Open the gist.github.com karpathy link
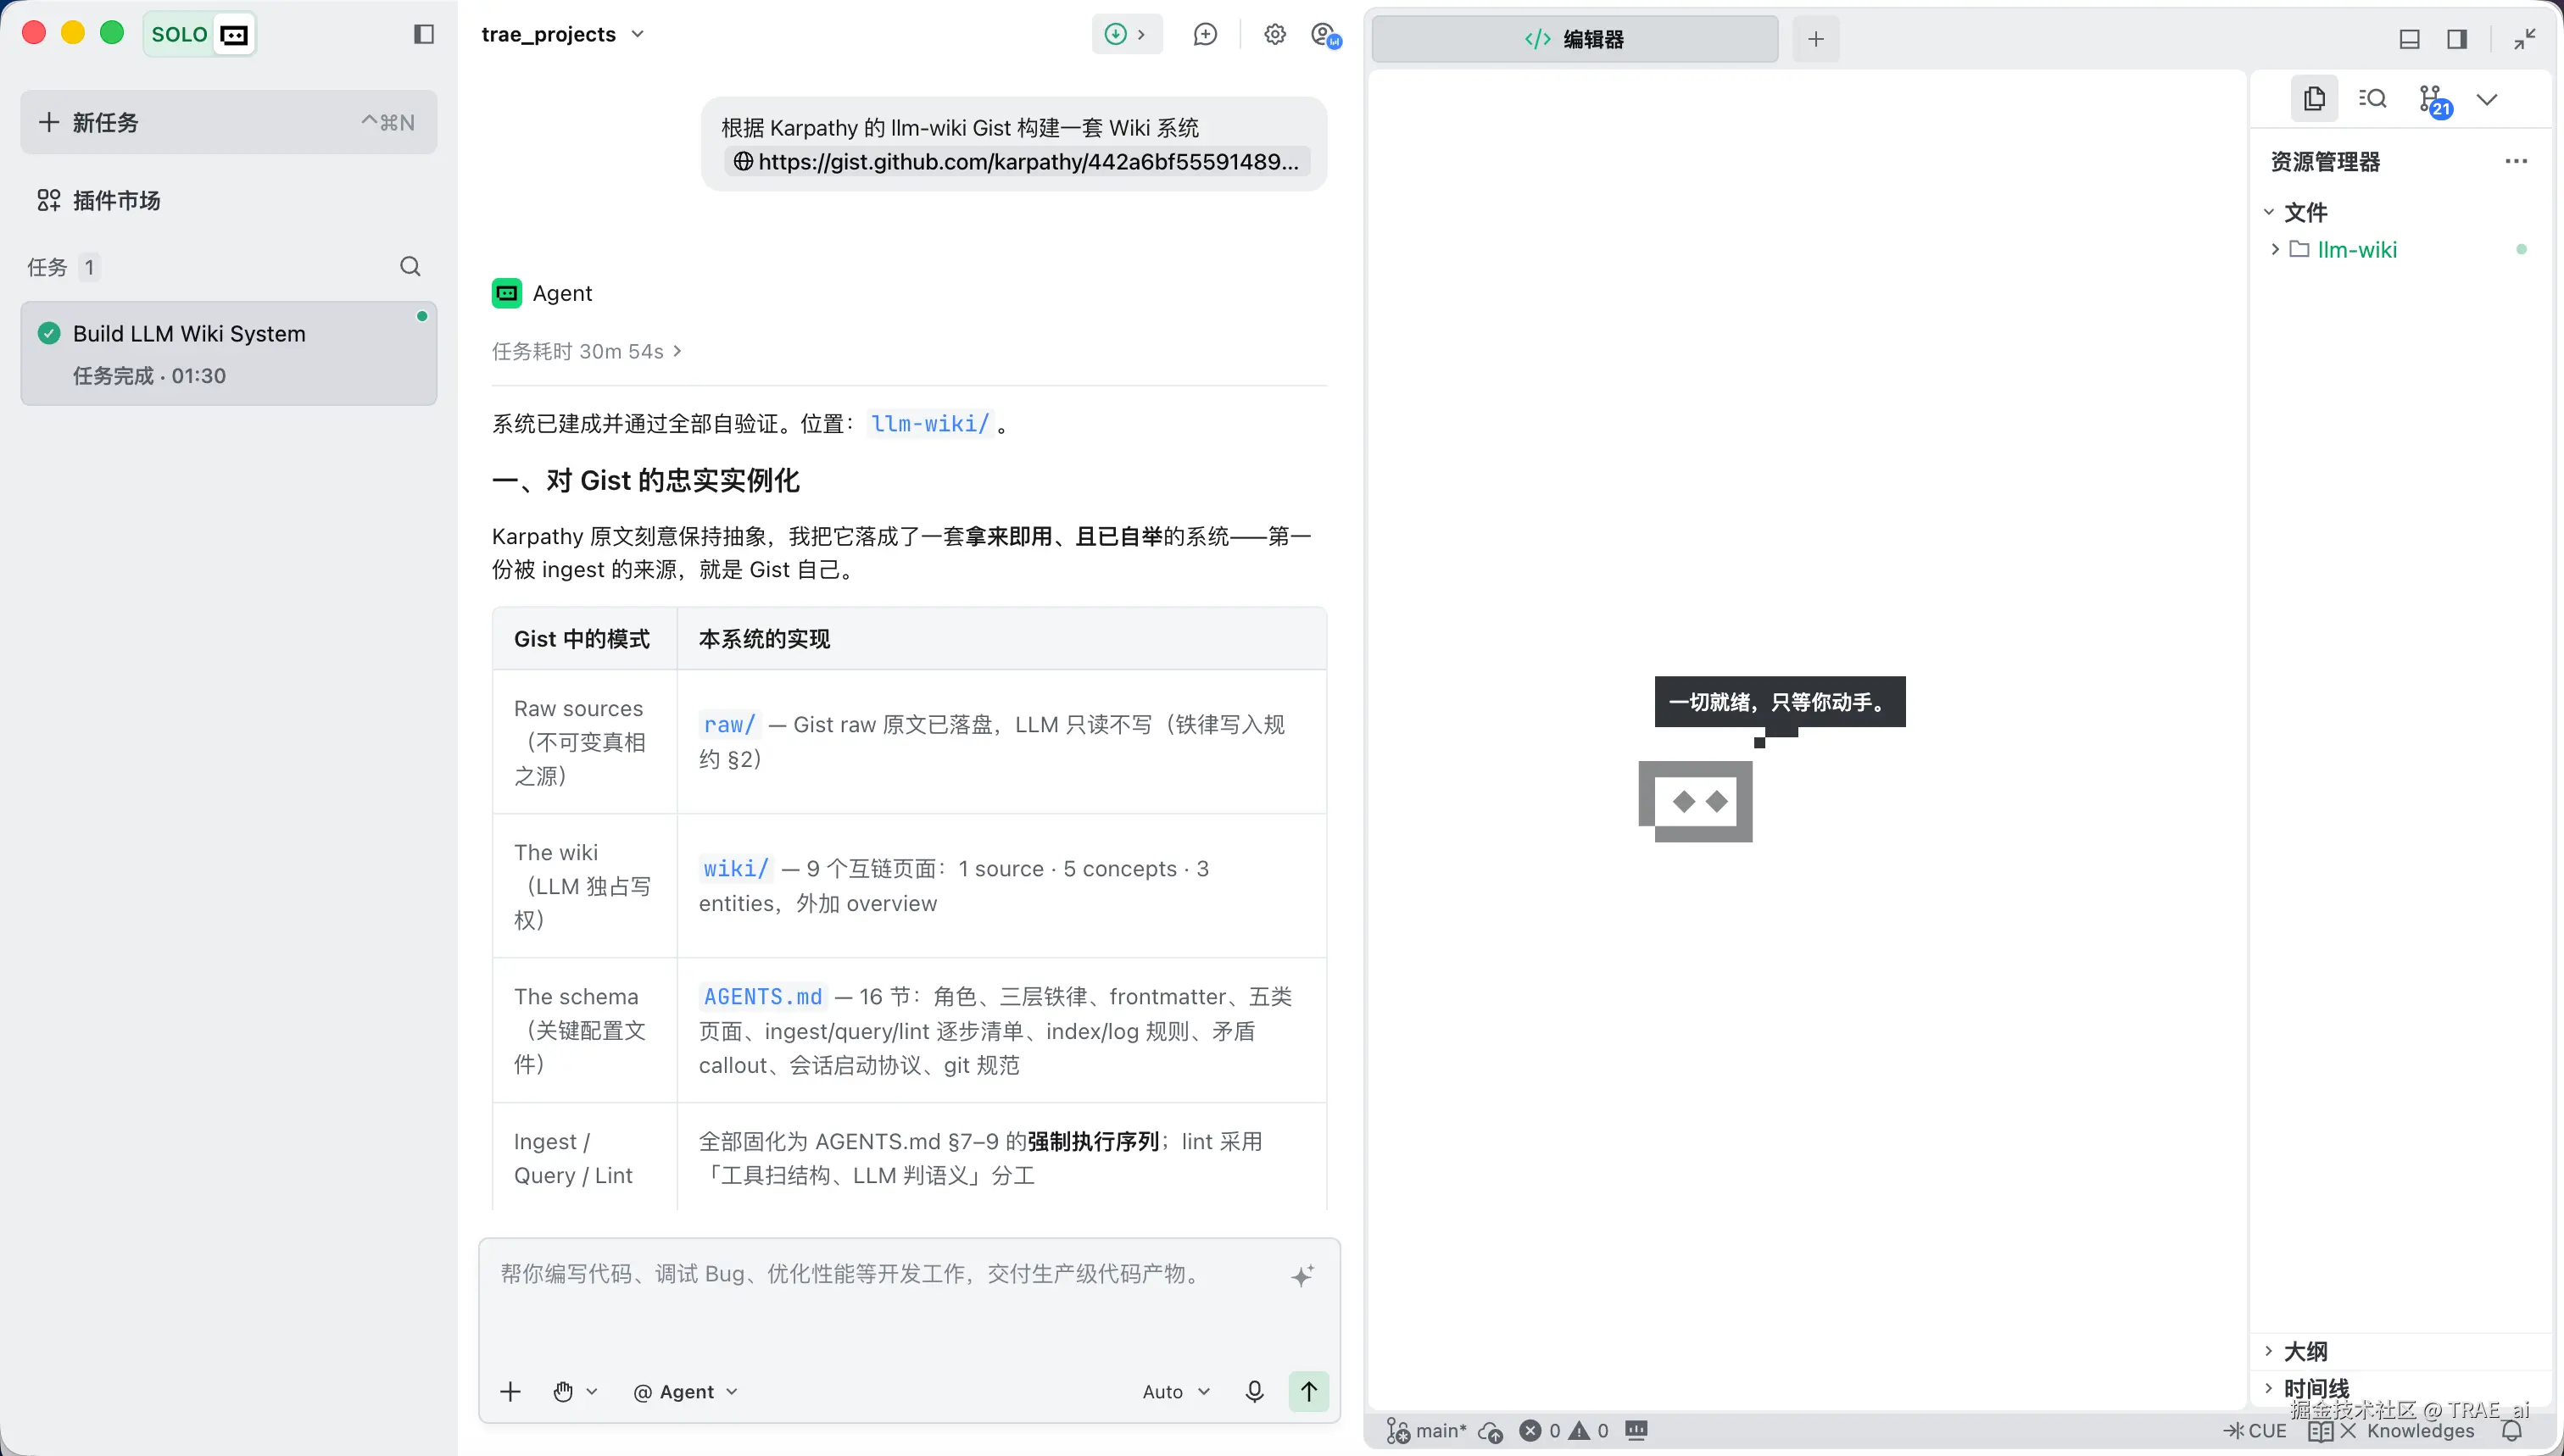Viewport: 2564px width, 1456px height. (1017, 161)
